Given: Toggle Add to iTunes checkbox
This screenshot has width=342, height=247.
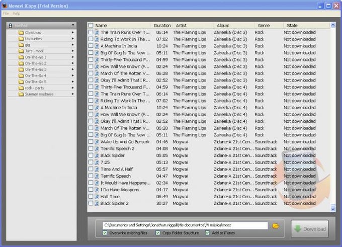Looking at the screenshot, I should coord(207,233).
